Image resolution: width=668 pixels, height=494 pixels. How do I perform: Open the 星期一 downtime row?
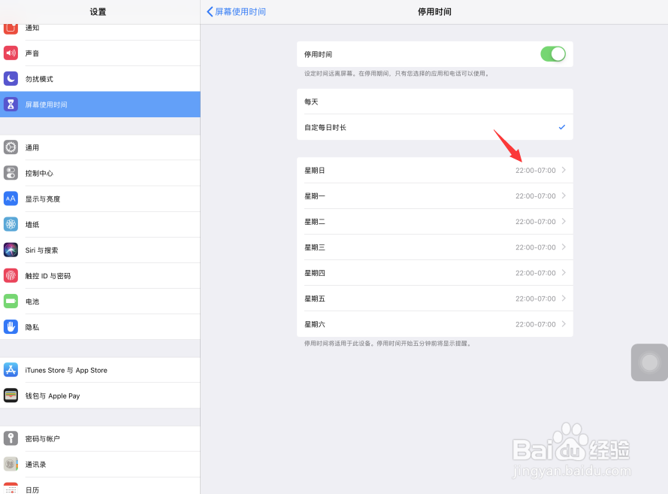tap(434, 195)
